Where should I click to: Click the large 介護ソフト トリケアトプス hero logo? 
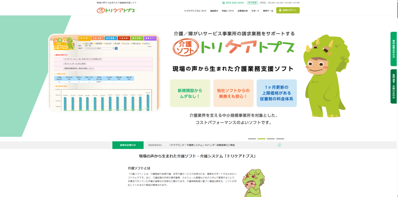click(x=233, y=48)
